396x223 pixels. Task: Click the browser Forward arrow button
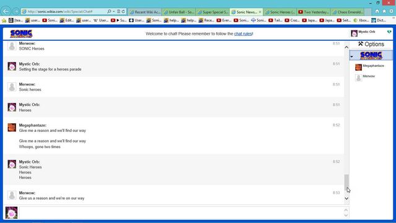point(16,11)
